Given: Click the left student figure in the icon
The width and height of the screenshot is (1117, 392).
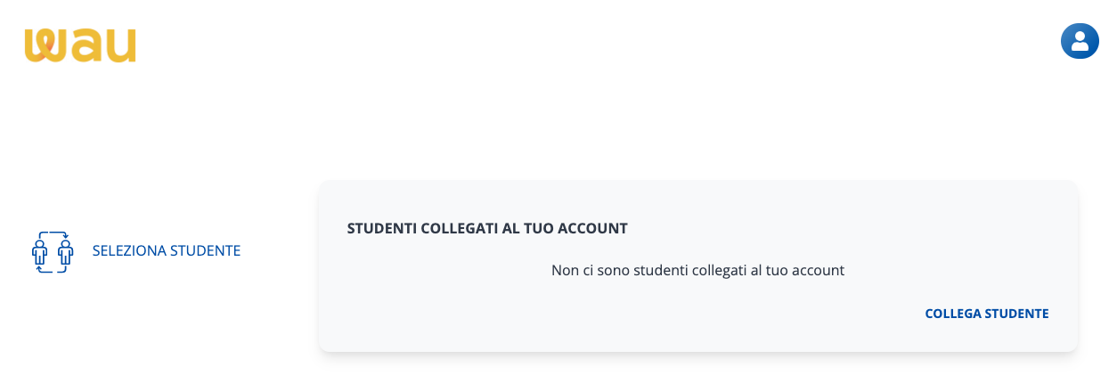Looking at the screenshot, I should pos(40,252).
